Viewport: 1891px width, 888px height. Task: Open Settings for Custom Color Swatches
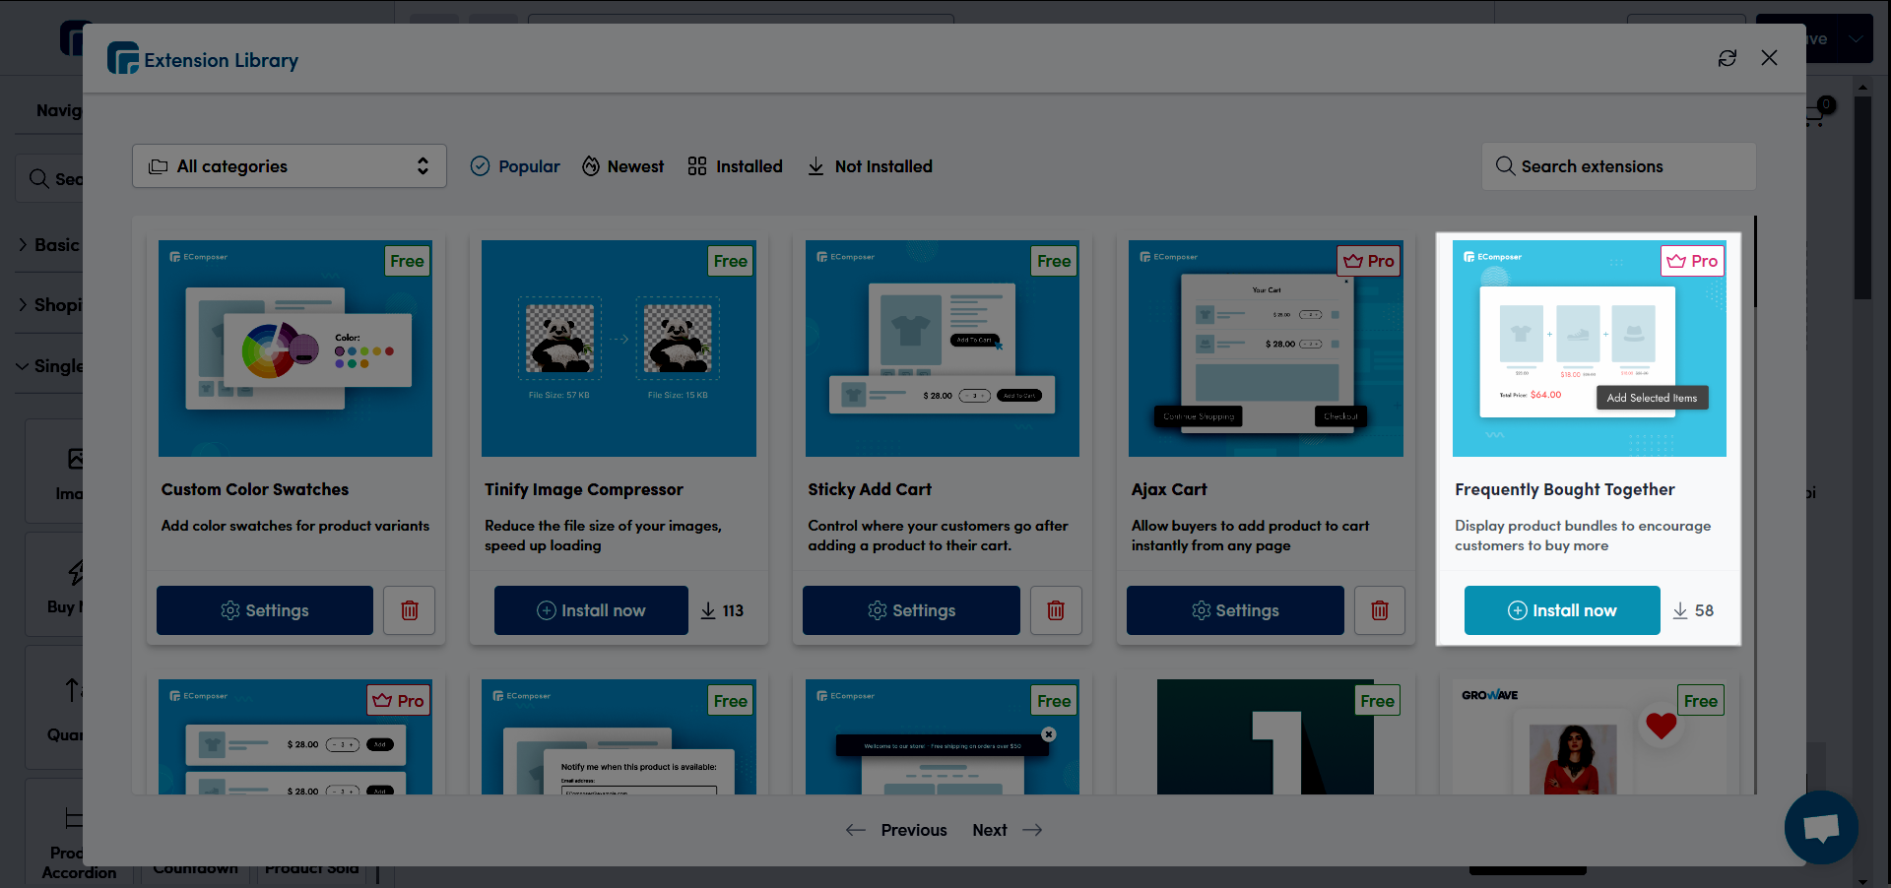265,610
